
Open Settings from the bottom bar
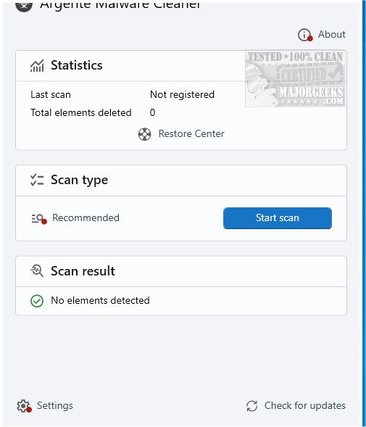55,405
